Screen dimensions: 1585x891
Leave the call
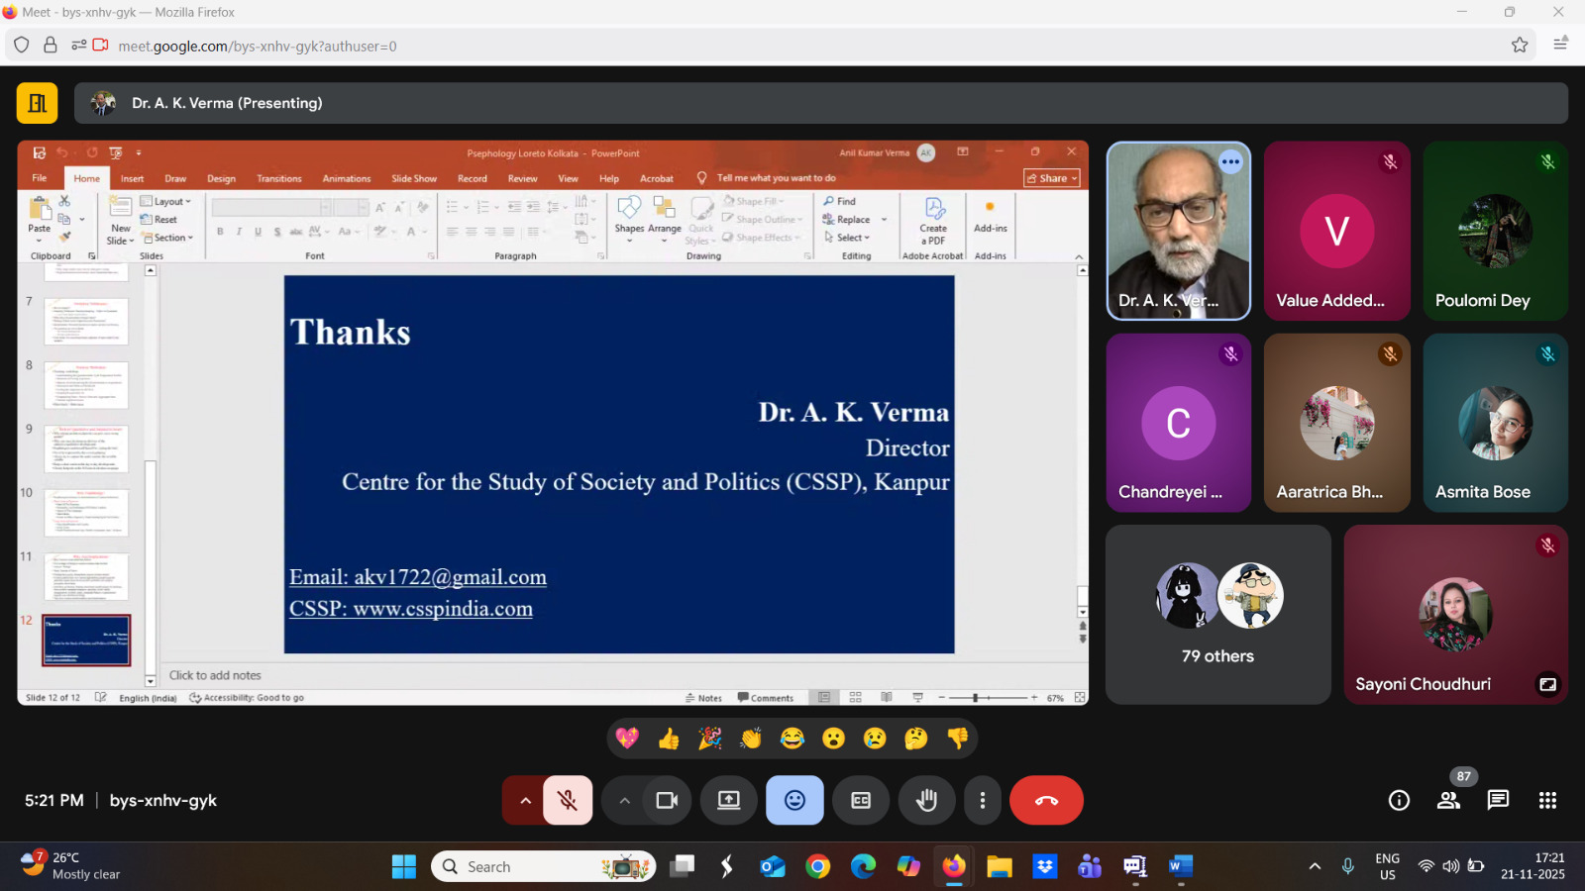(1046, 800)
